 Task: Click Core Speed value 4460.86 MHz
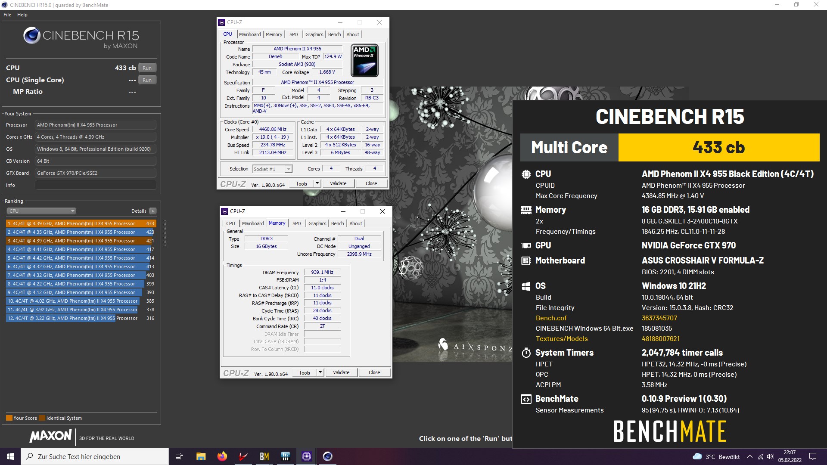click(x=273, y=129)
